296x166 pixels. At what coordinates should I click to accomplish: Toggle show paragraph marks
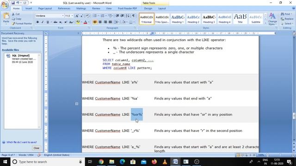point(134,16)
